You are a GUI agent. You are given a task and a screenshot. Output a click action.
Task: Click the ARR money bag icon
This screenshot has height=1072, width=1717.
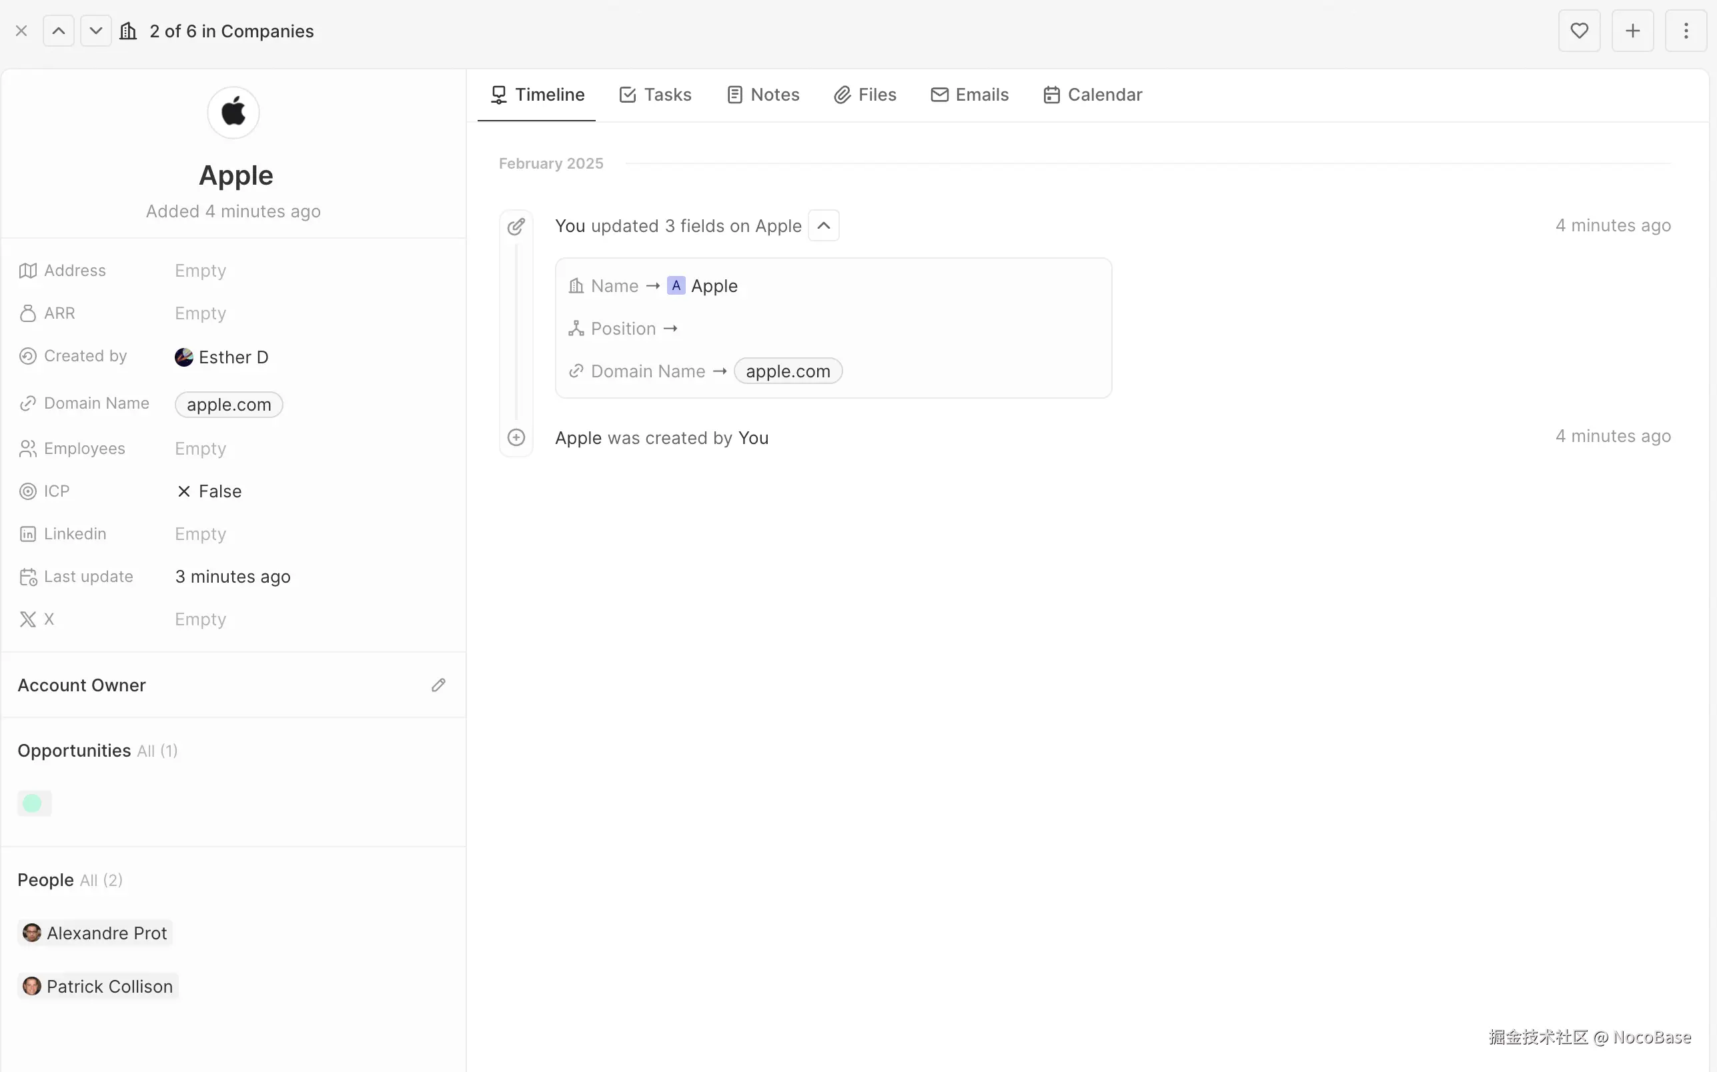(27, 313)
